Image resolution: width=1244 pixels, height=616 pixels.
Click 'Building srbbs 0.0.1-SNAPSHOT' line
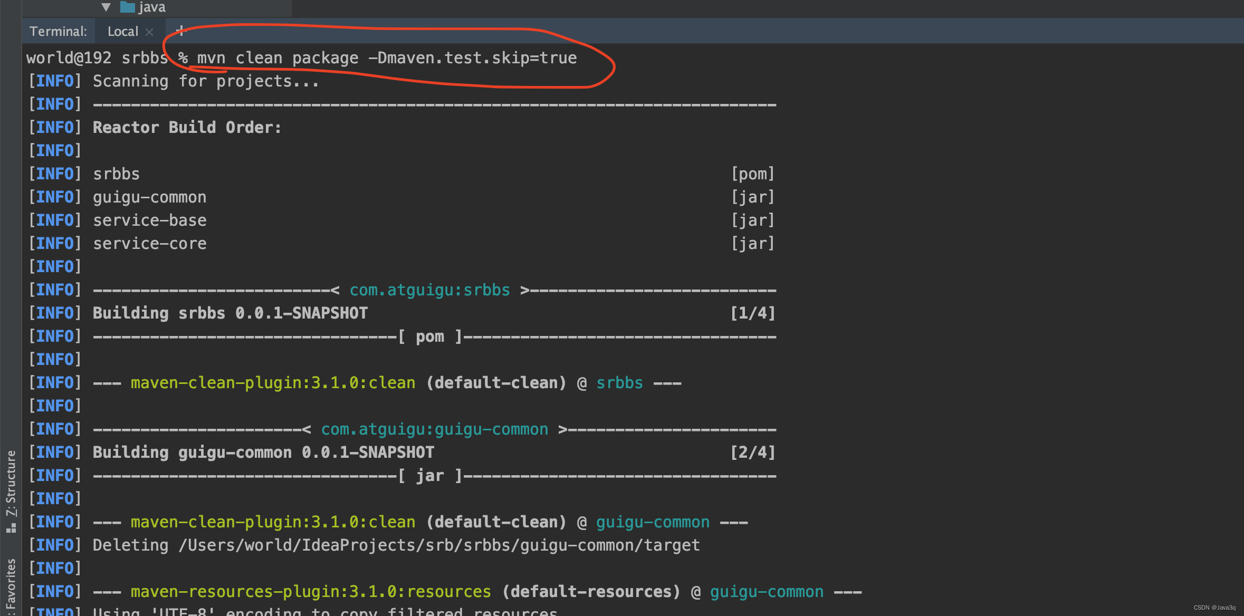pyautogui.click(x=230, y=313)
